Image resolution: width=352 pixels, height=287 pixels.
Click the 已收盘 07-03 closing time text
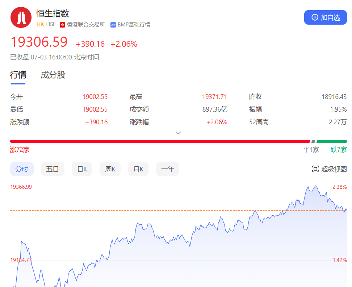tap(55, 57)
